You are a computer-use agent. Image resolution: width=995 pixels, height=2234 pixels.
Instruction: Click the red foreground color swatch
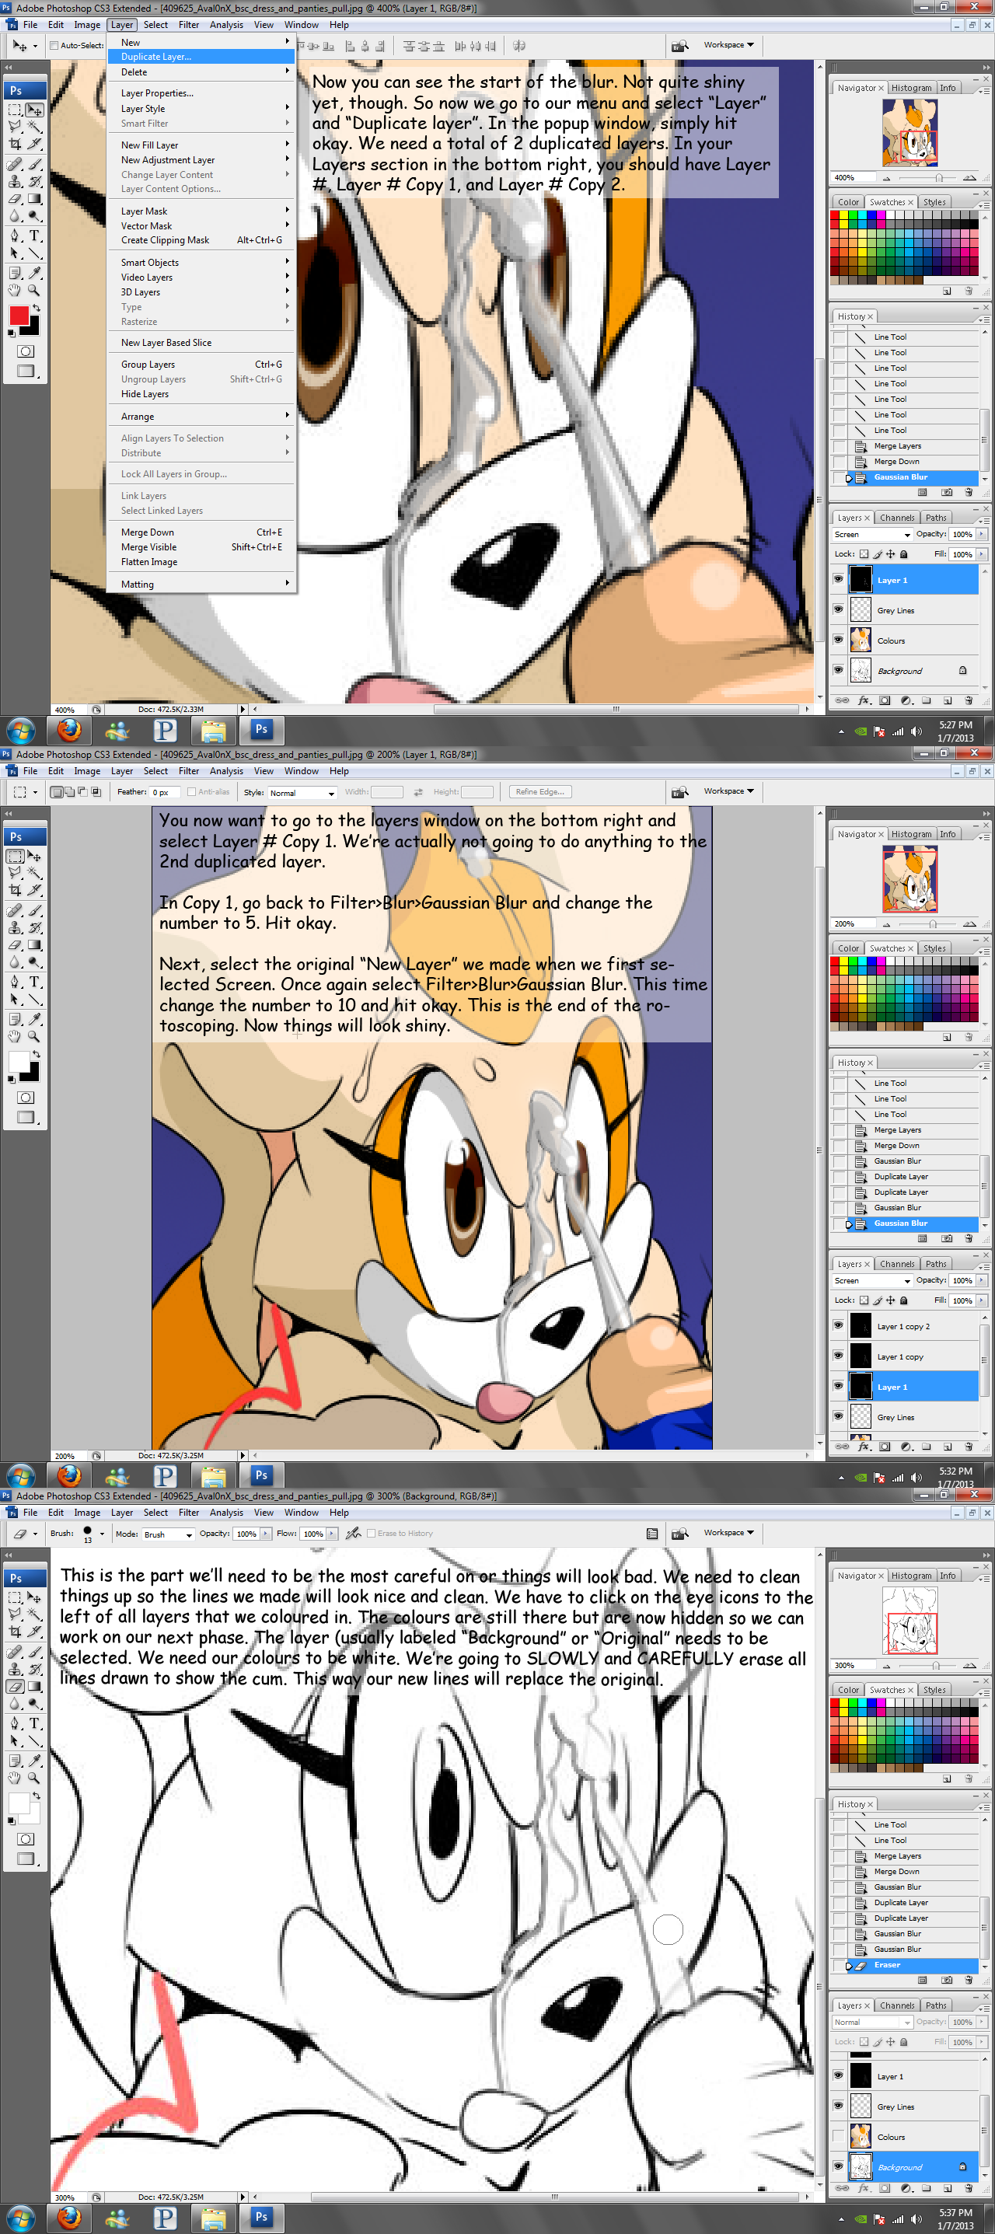pyautogui.click(x=19, y=316)
